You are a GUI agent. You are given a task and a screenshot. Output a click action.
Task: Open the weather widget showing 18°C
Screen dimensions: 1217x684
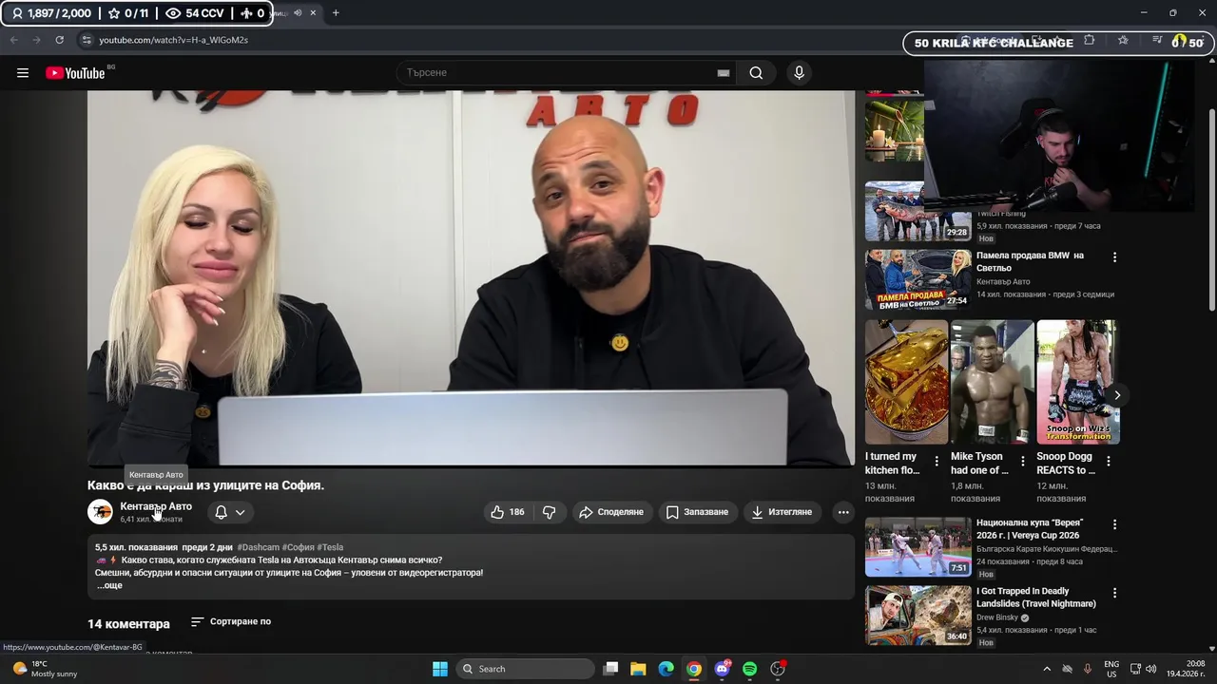coord(45,669)
